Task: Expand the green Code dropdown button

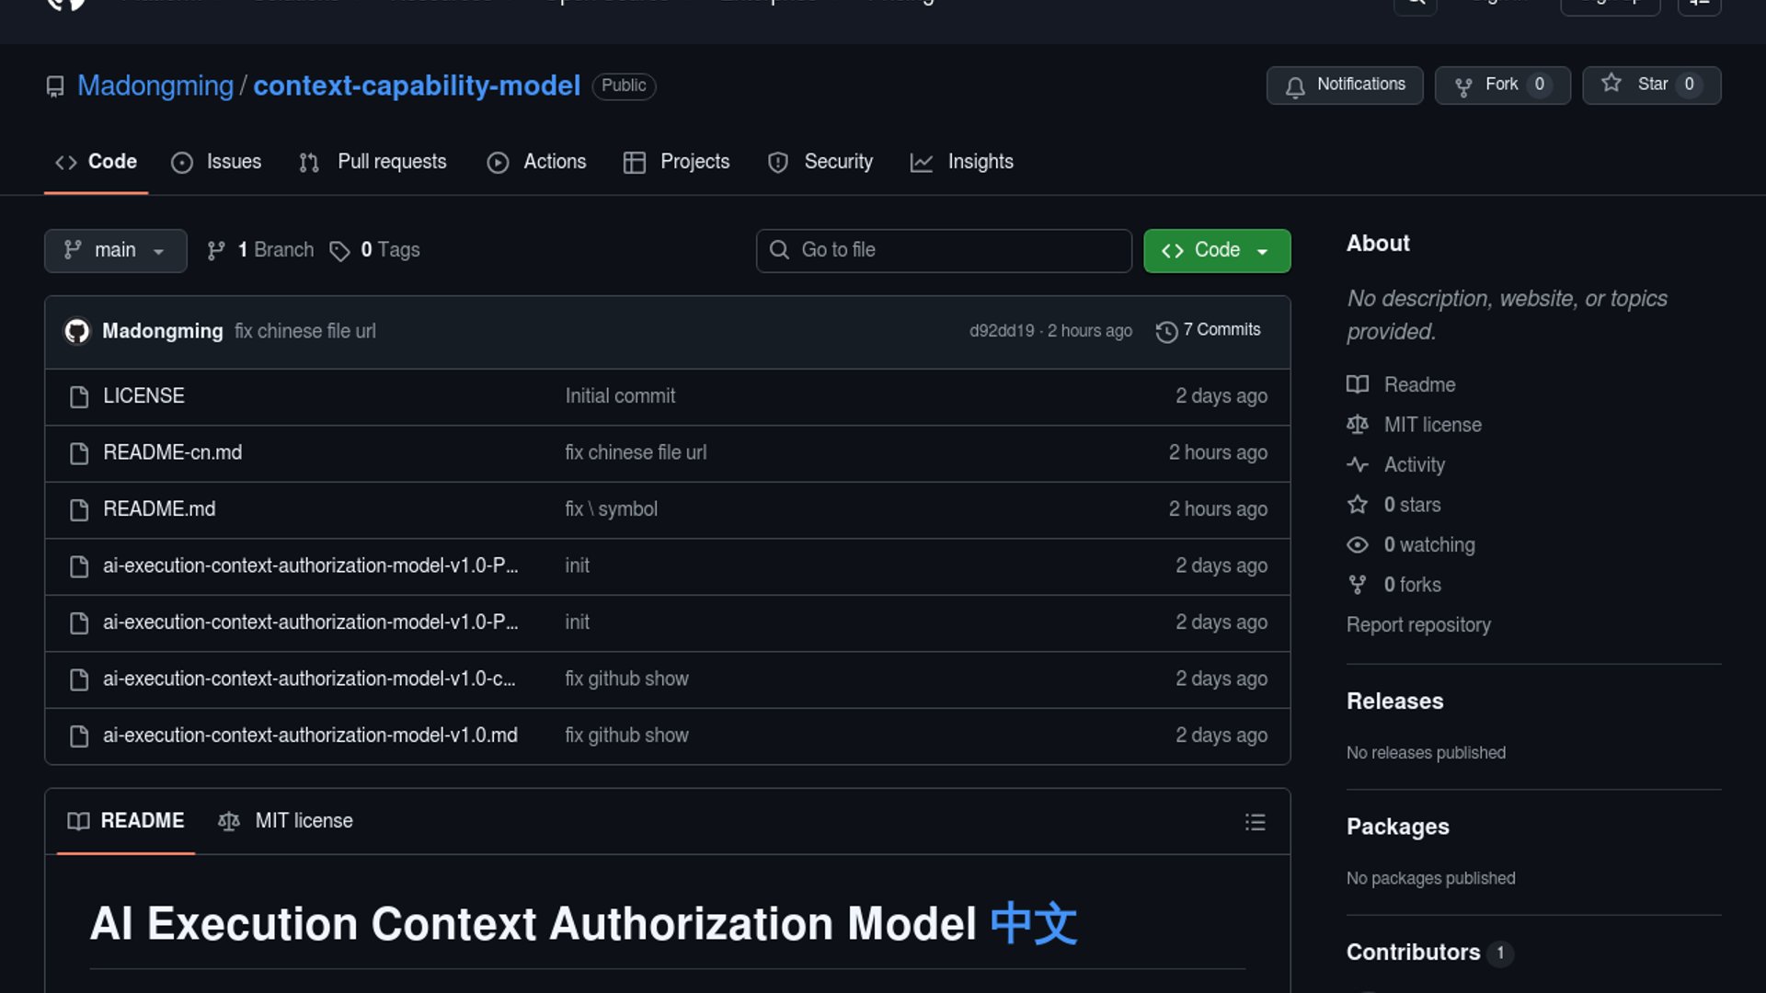Action: tap(1216, 251)
